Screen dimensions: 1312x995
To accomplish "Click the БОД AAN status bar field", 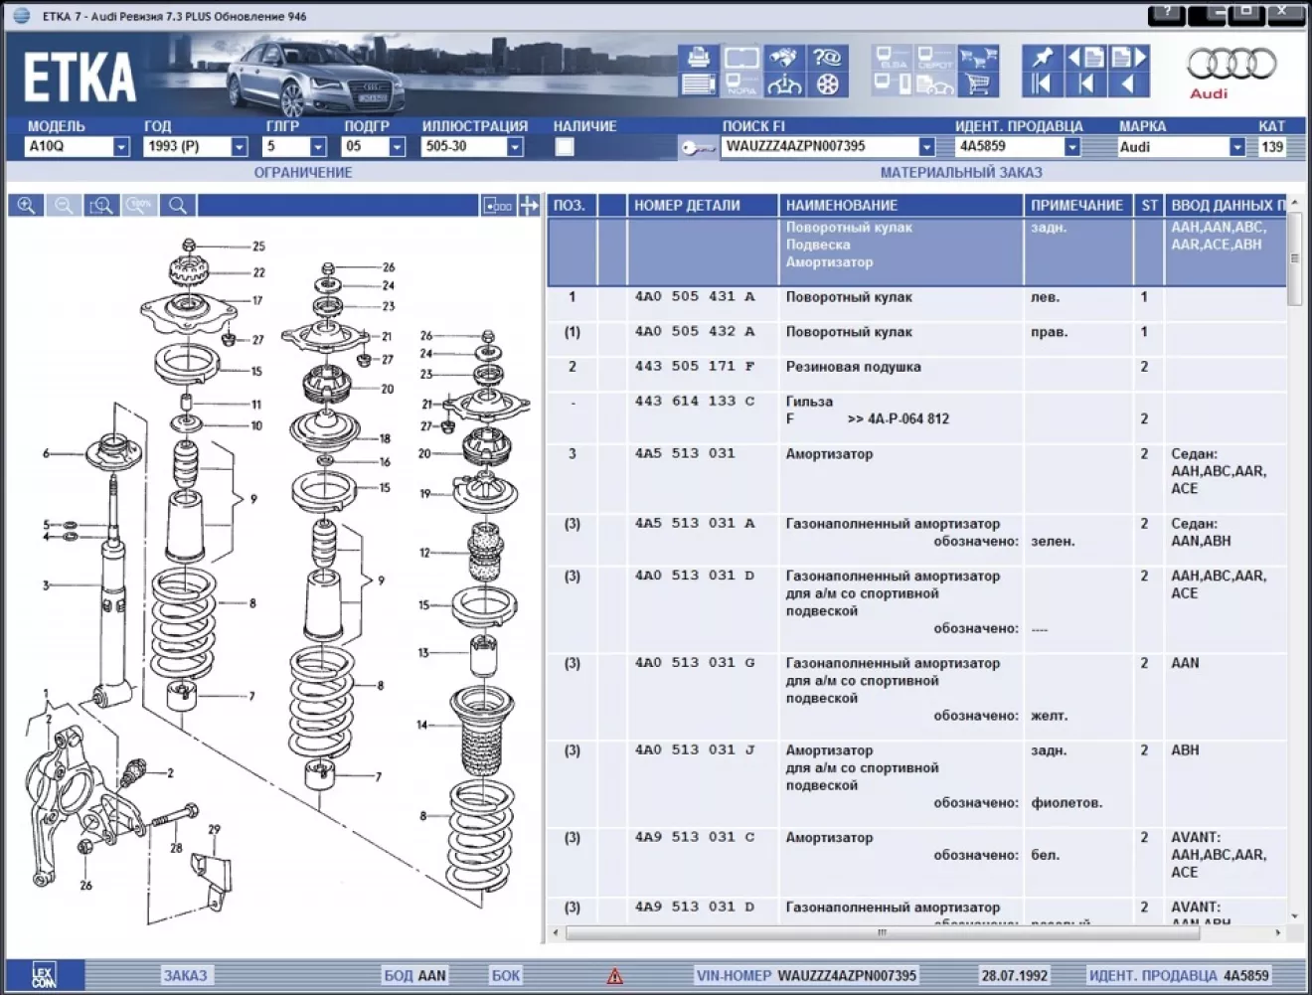I will tap(414, 975).
